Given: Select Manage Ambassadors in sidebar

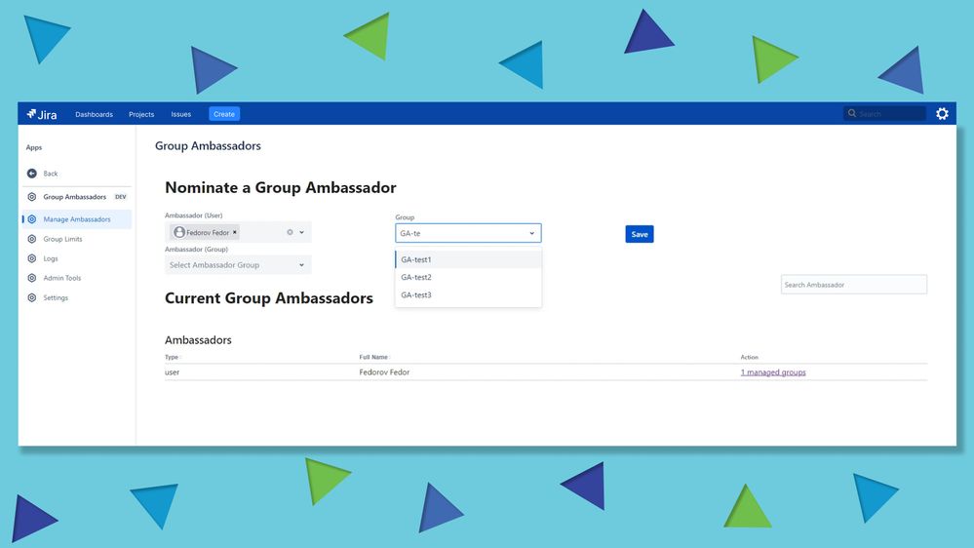Looking at the screenshot, I should 77,219.
